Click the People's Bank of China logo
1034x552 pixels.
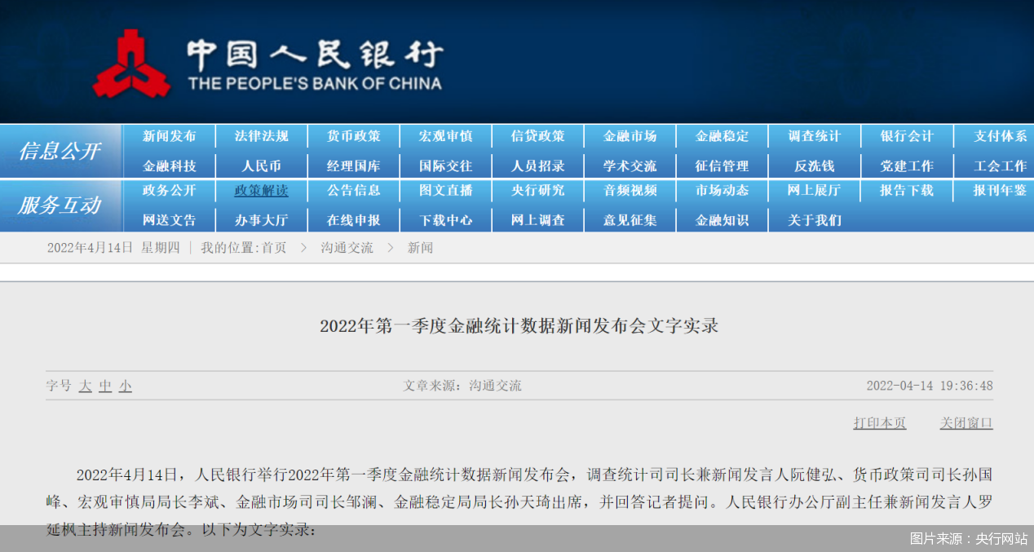(130, 64)
